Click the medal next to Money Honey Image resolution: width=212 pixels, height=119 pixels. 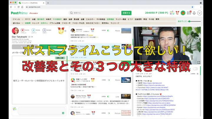[x=89, y=96]
